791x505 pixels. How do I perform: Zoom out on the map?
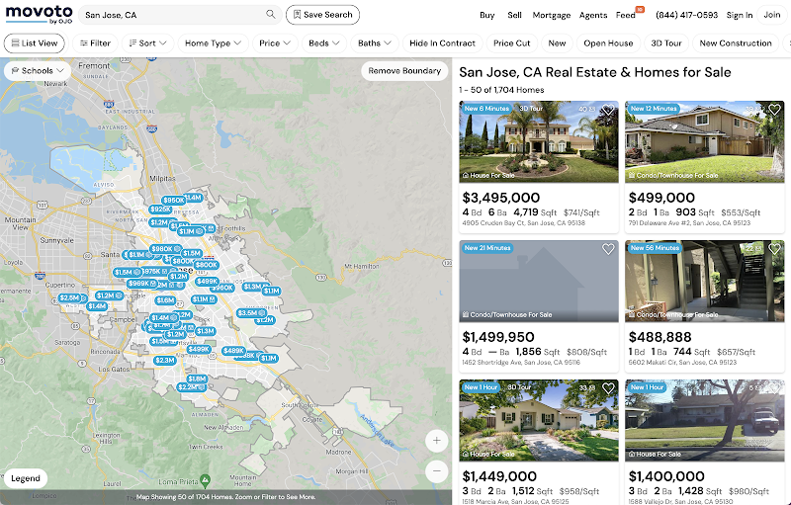tap(436, 471)
